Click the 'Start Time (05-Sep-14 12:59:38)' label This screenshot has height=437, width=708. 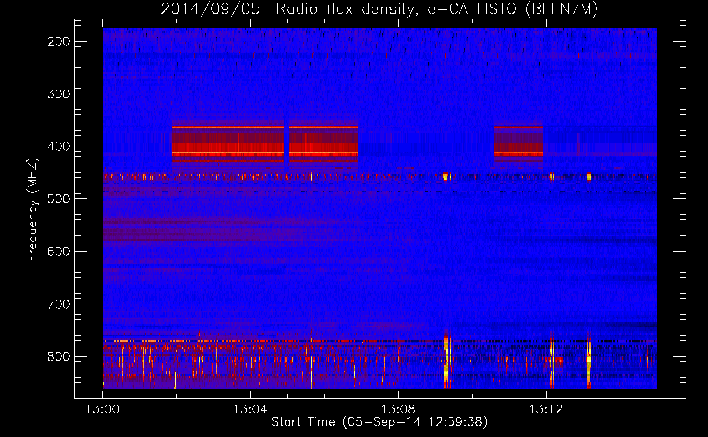point(379,422)
